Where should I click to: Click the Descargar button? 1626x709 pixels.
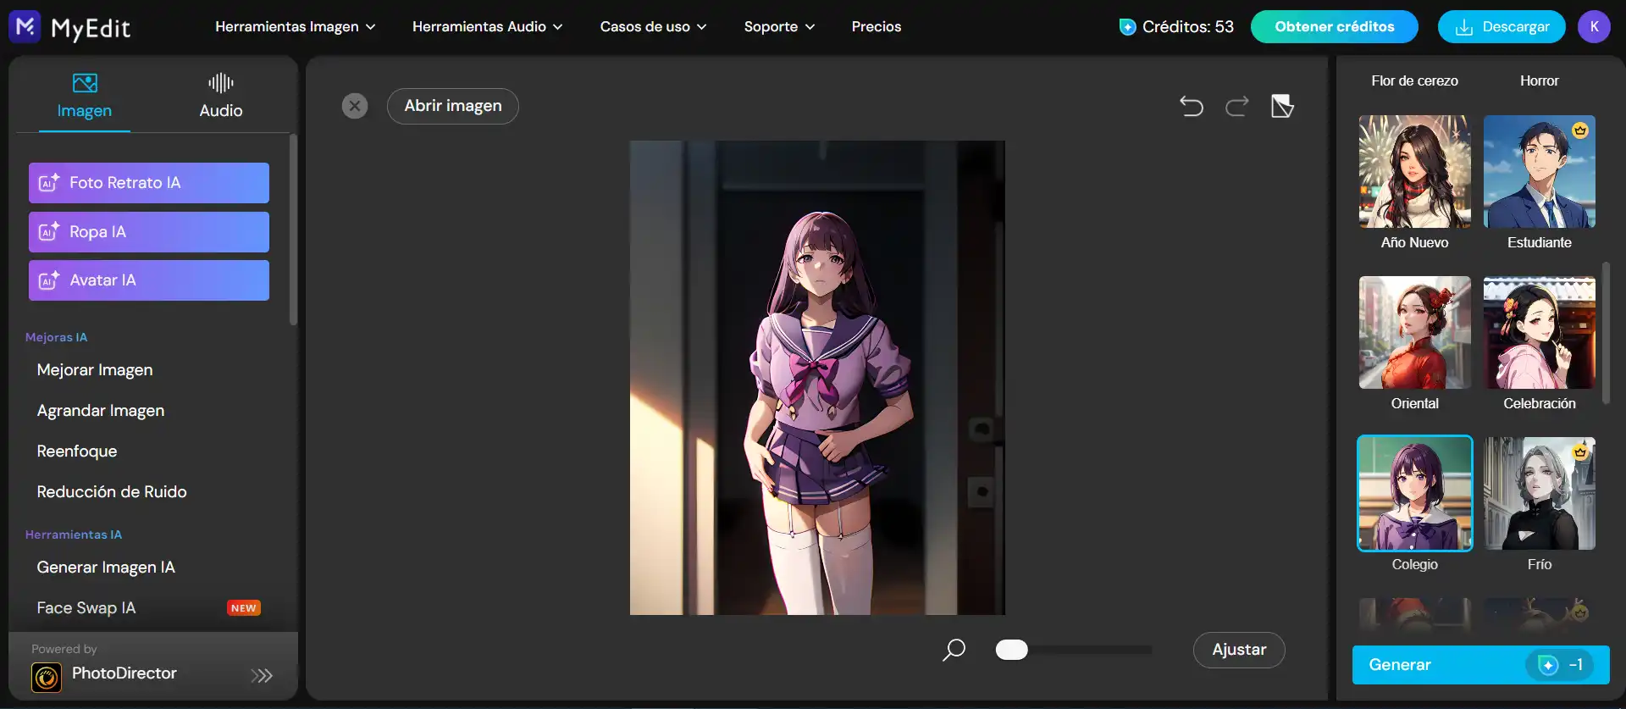[x=1502, y=27]
